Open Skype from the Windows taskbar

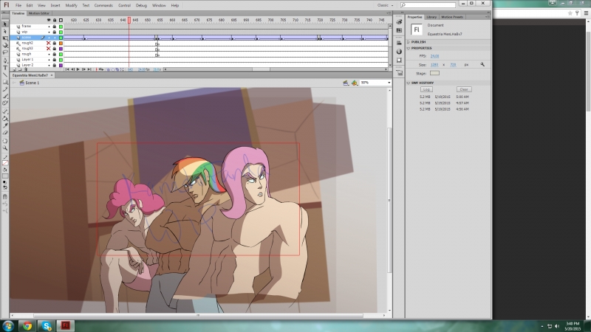pyautogui.click(x=47, y=325)
